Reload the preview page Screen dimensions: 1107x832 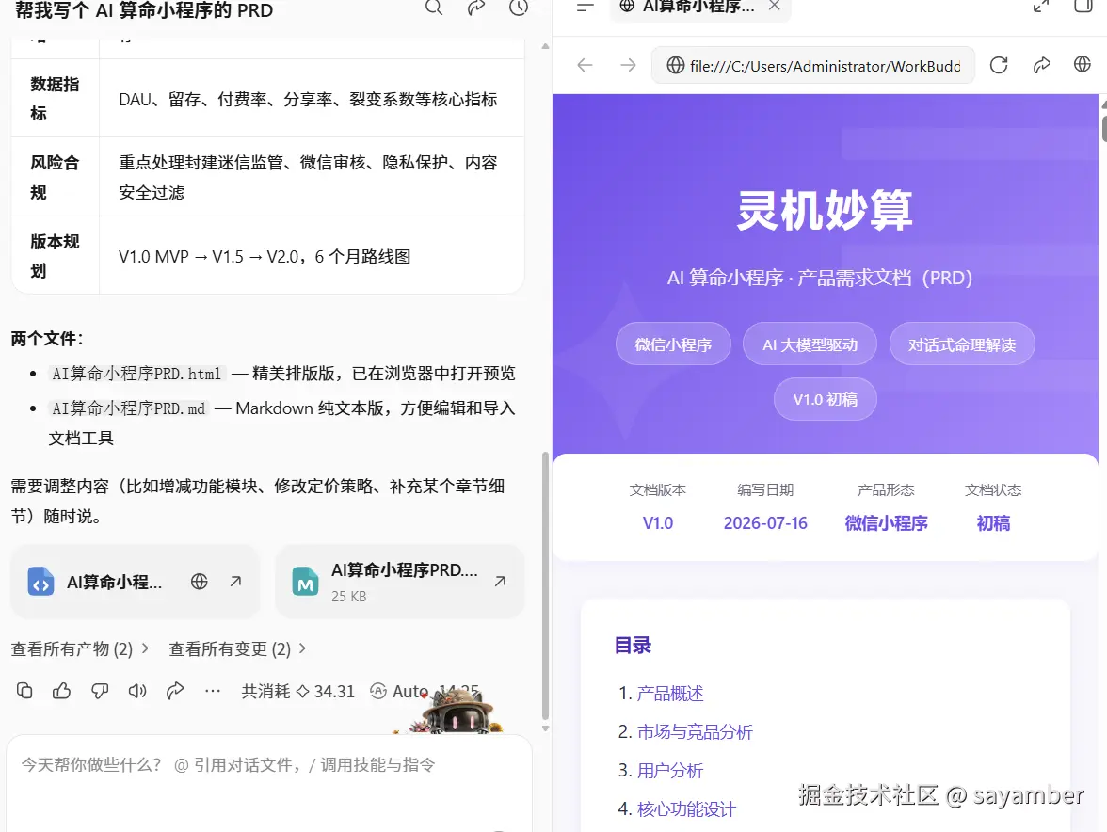998,66
